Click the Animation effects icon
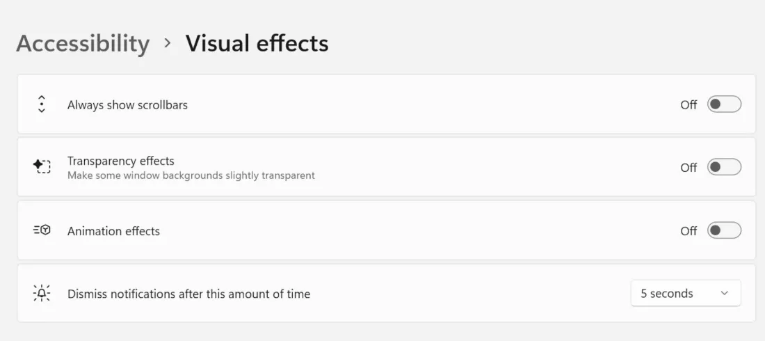Image resolution: width=765 pixels, height=341 pixels. [x=42, y=230]
